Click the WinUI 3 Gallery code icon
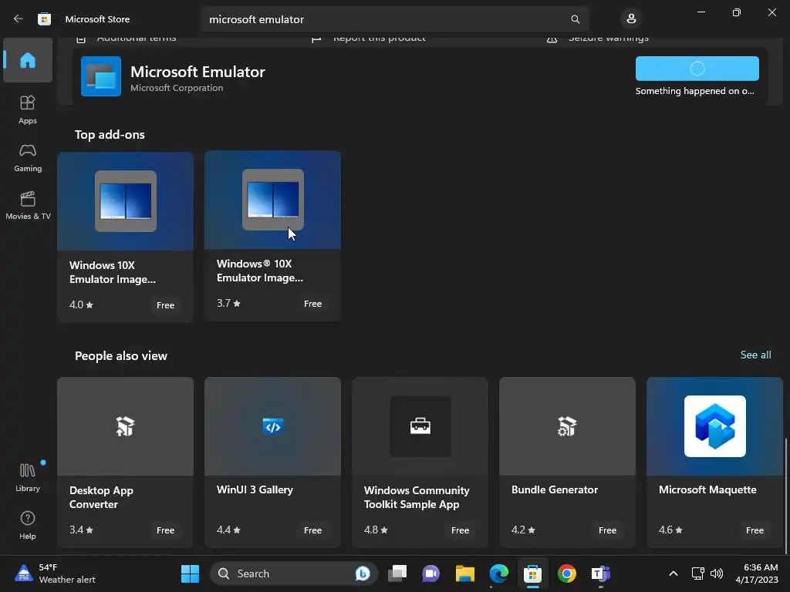The height and width of the screenshot is (592, 790). (x=272, y=426)
